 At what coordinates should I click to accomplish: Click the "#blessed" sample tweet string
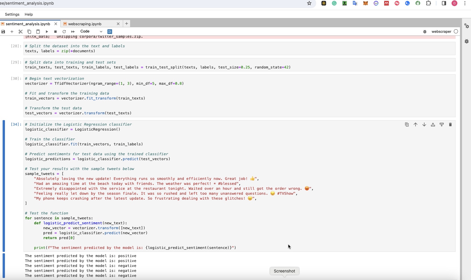137,184
